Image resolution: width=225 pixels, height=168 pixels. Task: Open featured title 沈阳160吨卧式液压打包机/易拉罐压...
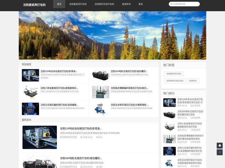[x=129, y=71]
